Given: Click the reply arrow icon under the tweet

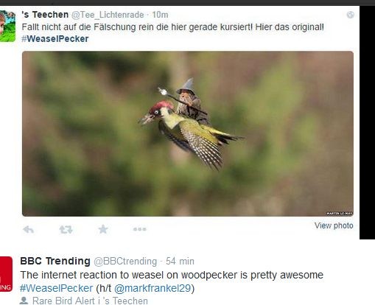Looking at the screenshot, I should pyautogui.click(x=29, y=229).
